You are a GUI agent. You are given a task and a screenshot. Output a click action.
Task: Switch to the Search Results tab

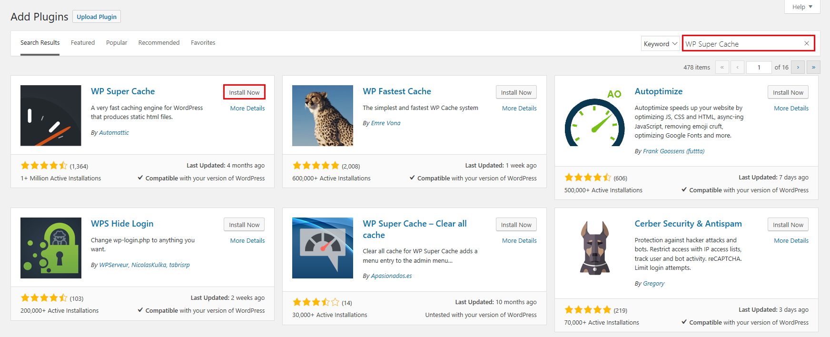click(x=40, y=43)
